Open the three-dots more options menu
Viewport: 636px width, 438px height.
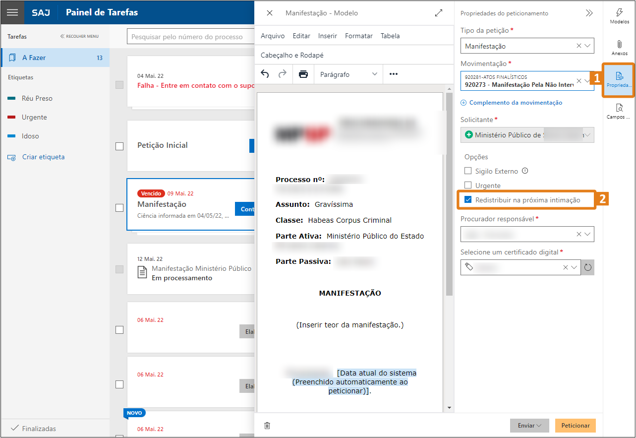point(394,74)
